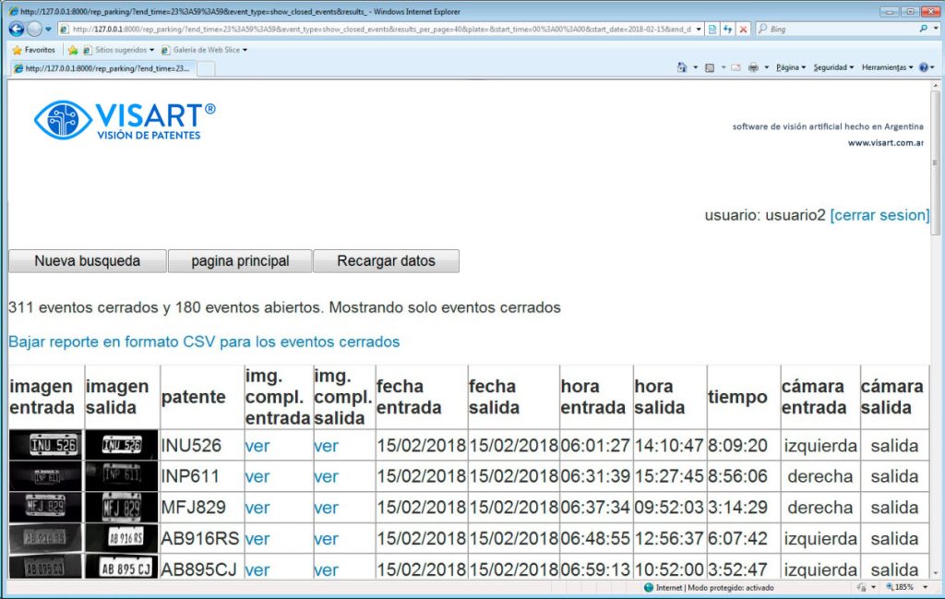Screen dimensions: 945x599
Task: Stop loading with the red X icon
Action: pos(744,29)
